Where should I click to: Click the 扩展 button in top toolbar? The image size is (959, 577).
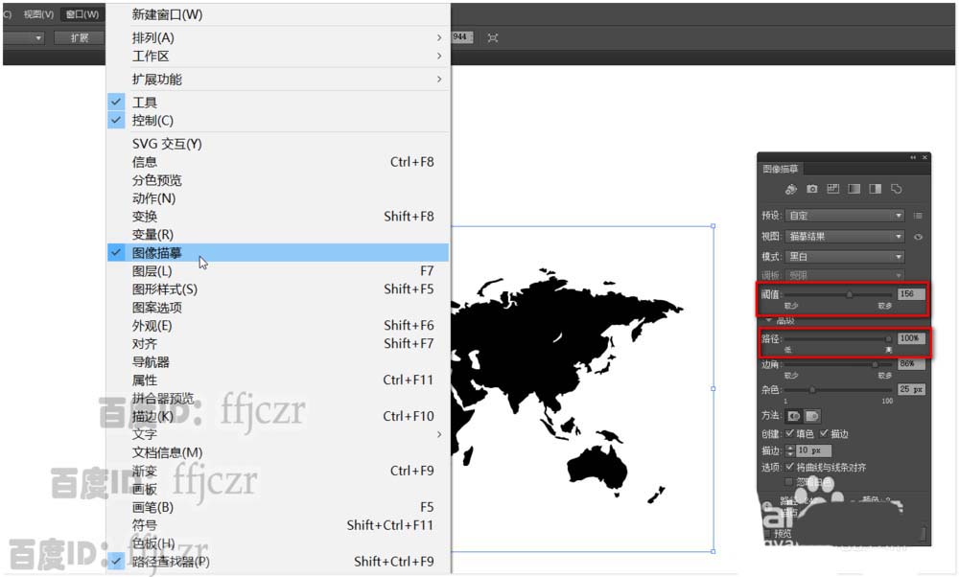pos(82,37)
